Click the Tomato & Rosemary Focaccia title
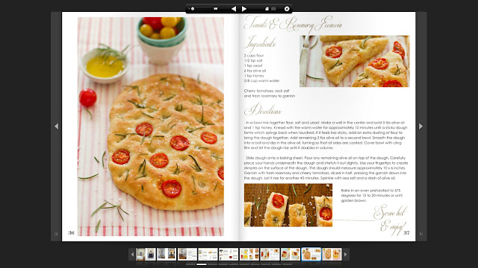The width and height of the screenshot is (478, 268). pyautogui.click(x=293, y=25)
